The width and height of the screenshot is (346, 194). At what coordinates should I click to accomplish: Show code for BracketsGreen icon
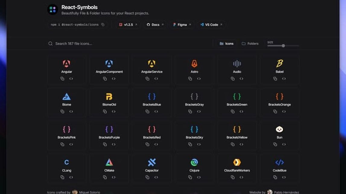(x=241, y=111)
